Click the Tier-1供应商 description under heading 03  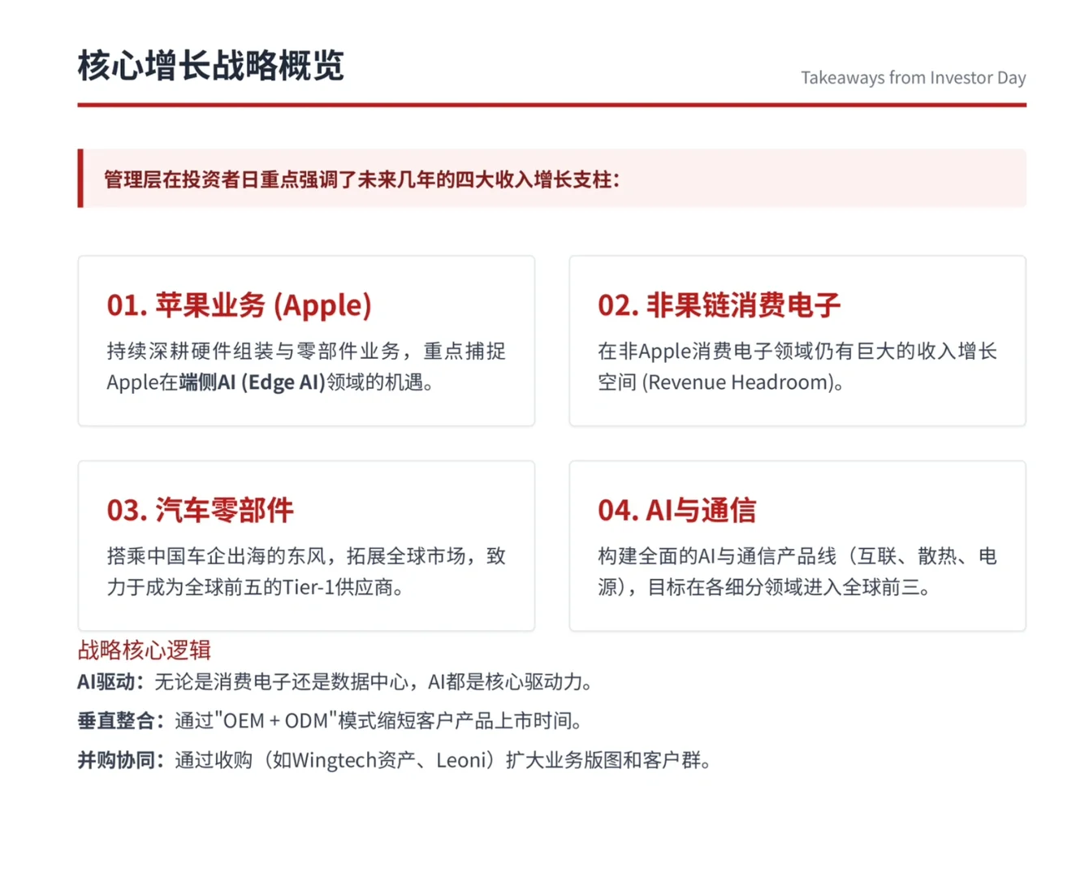click(306, 572)
